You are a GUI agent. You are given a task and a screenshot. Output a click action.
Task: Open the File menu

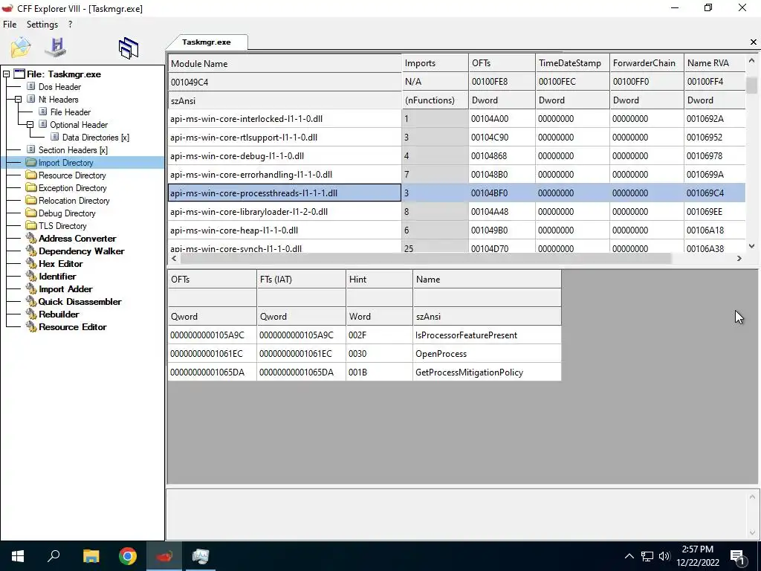point(10,25)
